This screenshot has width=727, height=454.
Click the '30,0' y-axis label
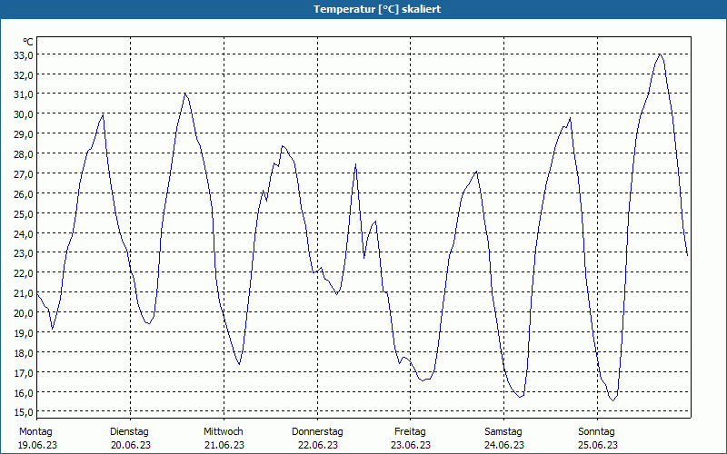(x=24, y=114)
